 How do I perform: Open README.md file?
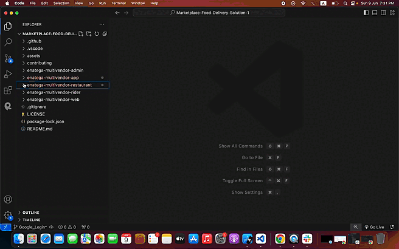click(x=40, y=129)
